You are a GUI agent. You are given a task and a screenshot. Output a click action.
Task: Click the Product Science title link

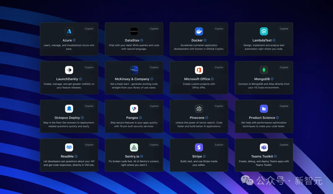tap(262, 118)
